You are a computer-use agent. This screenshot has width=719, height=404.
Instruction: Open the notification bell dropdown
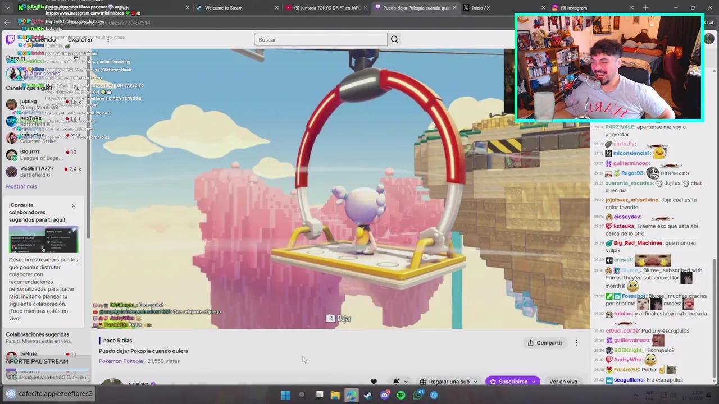400,382
